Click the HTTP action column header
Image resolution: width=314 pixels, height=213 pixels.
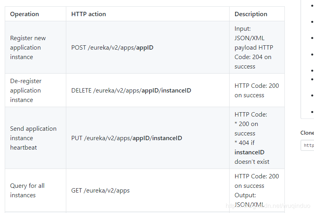pos(88,14)
